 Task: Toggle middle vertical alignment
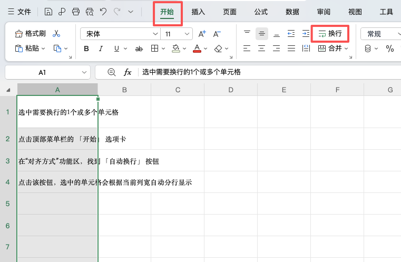click(261, 34)
